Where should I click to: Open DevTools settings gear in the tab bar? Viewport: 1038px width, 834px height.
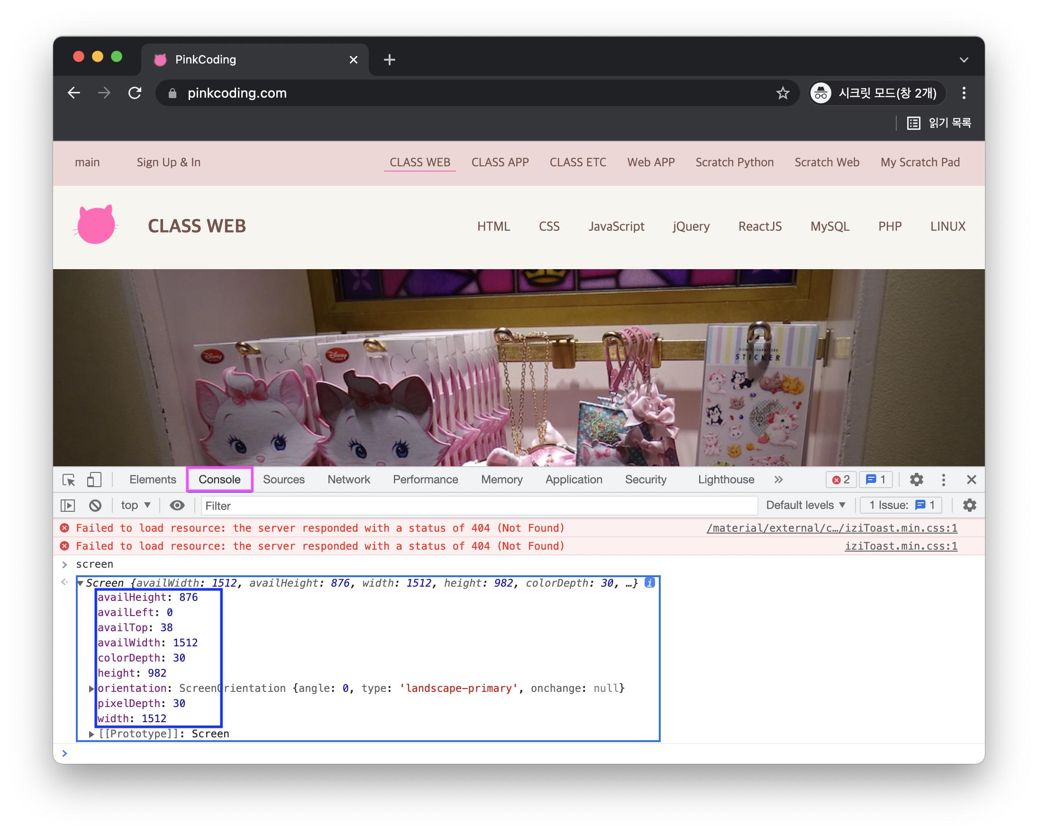[916, 480]
